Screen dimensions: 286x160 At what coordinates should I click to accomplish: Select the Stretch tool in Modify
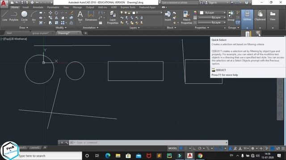coord(50,23)
